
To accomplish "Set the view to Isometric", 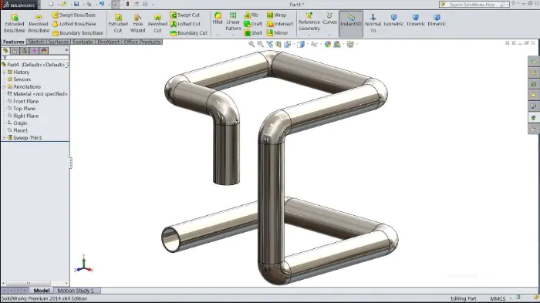I will click(393, 20).
